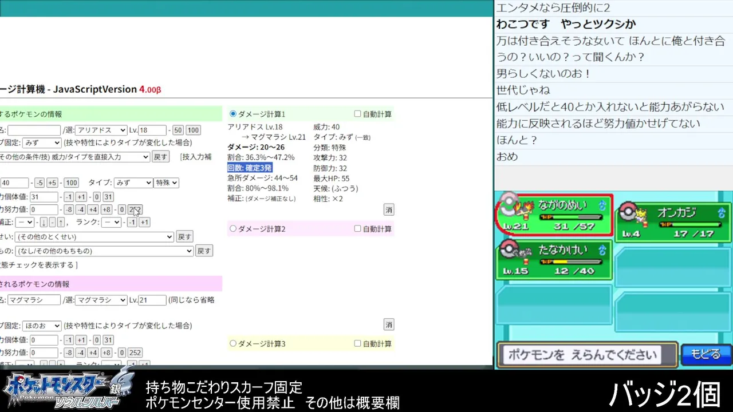Screen dimensions: 733x412
Task: Click the move power field showing 40
Action: pos(14,183)
